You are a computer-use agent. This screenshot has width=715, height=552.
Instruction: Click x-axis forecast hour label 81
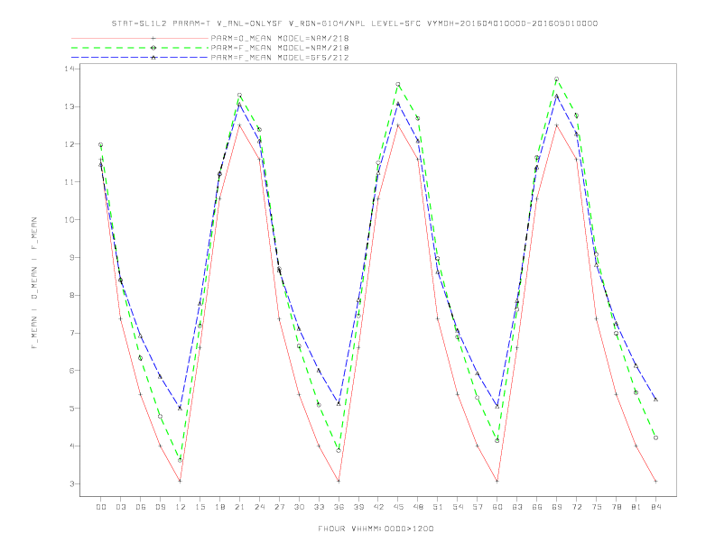pos(636,507)
